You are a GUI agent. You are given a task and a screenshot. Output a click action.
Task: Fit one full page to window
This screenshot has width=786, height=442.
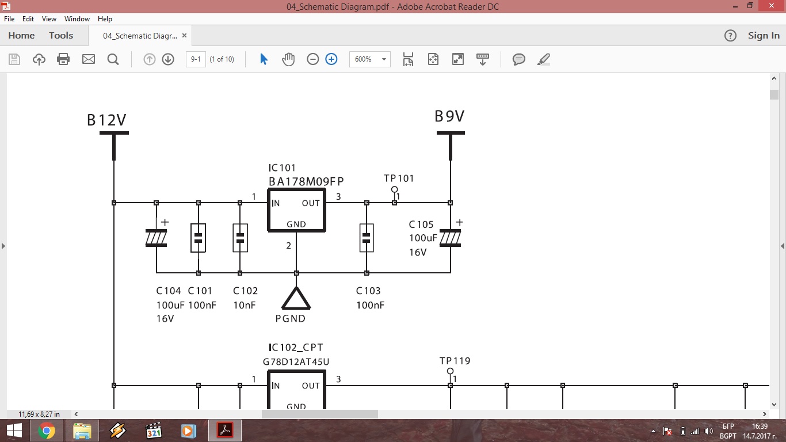pos(433,59)
